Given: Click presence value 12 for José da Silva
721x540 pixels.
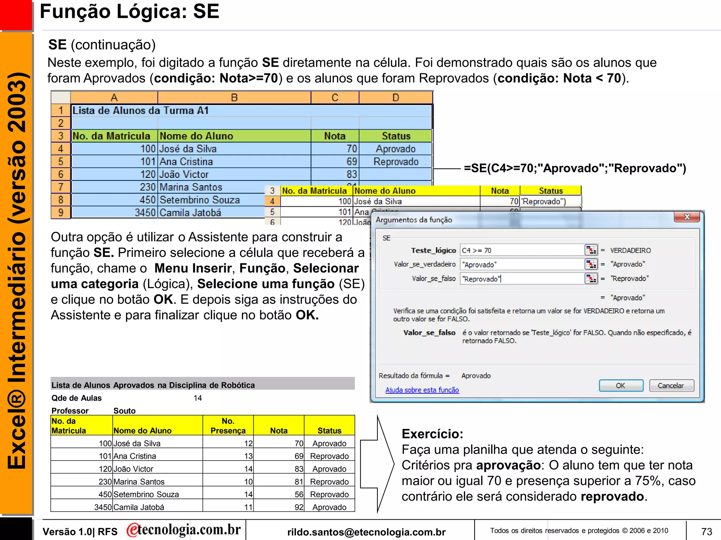Looking at the screenshot, I should 228,443.
